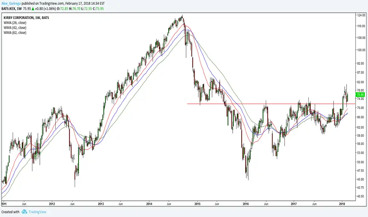Click the L:72.55 low value

click(x=86, y=9)
